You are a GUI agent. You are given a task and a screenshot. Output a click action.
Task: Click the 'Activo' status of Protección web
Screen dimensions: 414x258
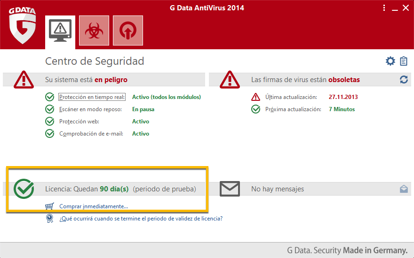pyautogui.click(x=141, y=121)
